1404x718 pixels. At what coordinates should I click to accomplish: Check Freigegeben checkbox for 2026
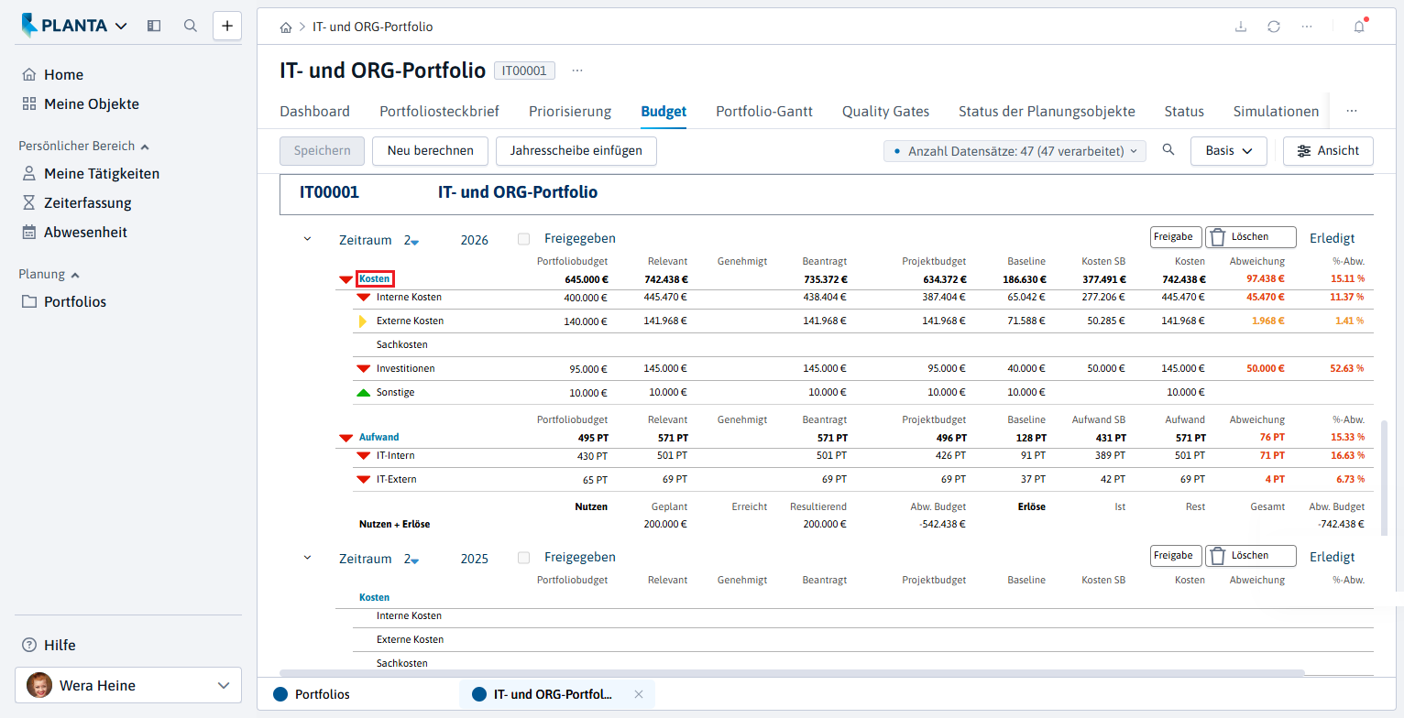point(524,239)
